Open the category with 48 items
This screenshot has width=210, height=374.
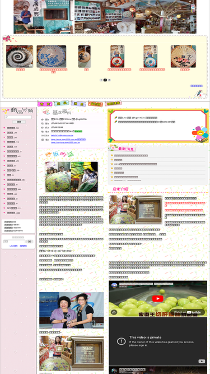[x=12, y=194]
